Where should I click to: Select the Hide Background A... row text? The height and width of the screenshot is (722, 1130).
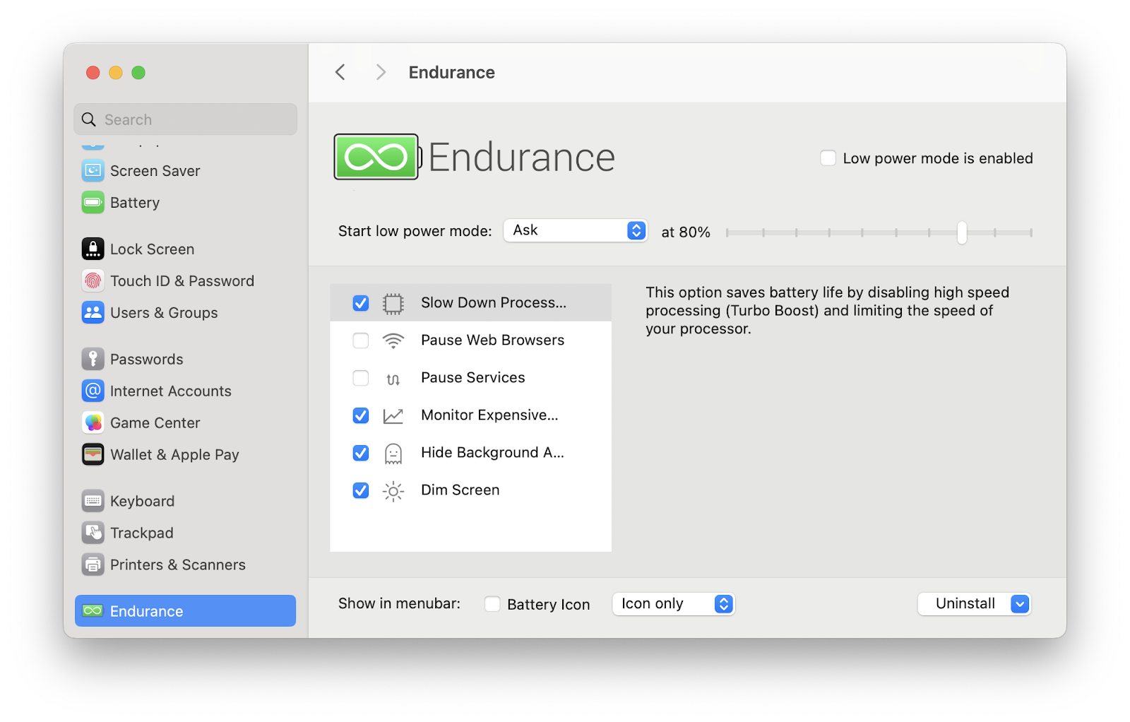(493, 452)
